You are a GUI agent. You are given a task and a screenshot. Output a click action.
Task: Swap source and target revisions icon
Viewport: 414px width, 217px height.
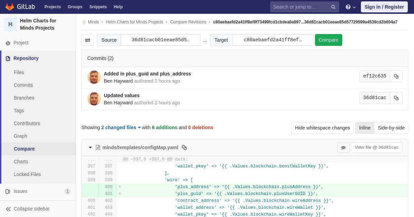point(88,40)
